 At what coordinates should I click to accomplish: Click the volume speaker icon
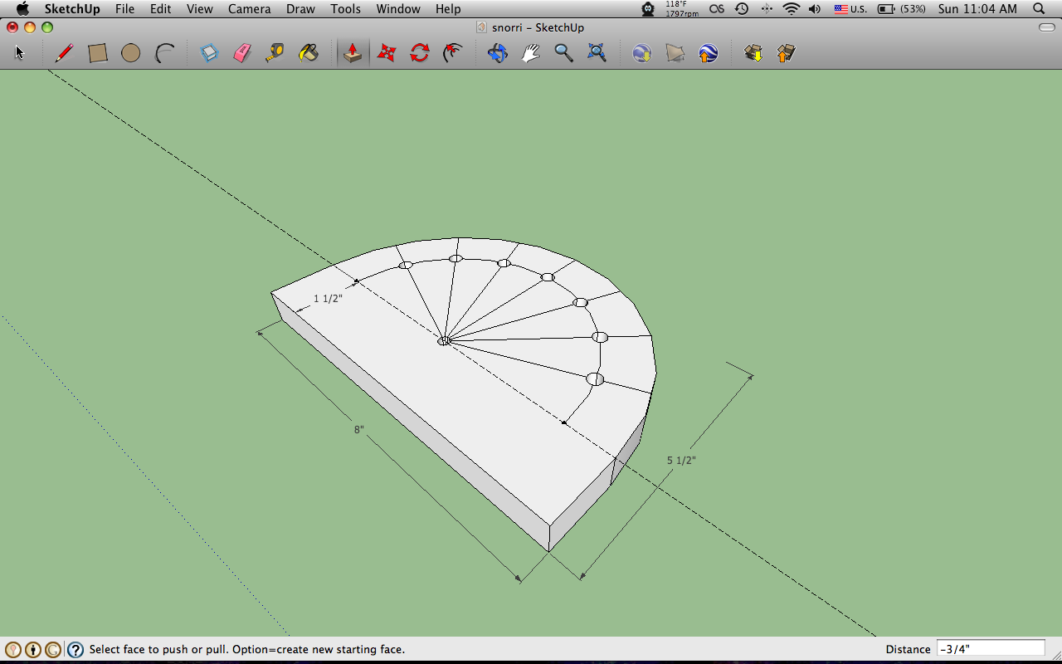point(815,9)
